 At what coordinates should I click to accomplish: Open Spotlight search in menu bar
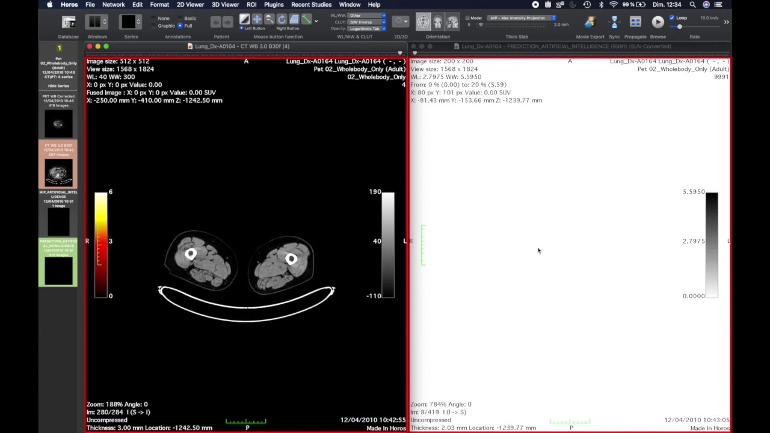[x=692, y=4]
